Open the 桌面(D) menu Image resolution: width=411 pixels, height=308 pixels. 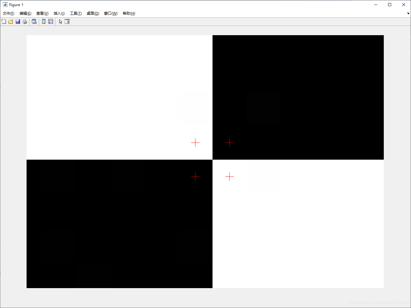point(93,13)
